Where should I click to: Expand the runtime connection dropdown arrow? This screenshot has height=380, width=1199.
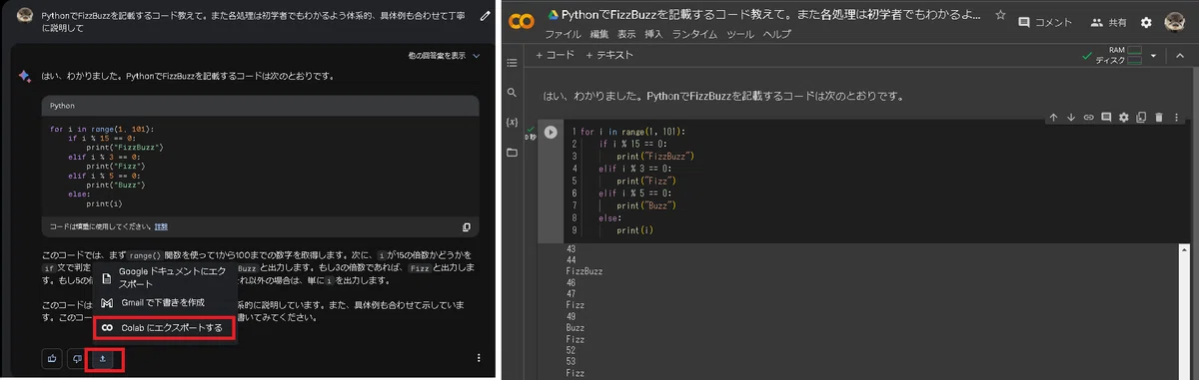pyautogui.click(x=1153, y=56)
